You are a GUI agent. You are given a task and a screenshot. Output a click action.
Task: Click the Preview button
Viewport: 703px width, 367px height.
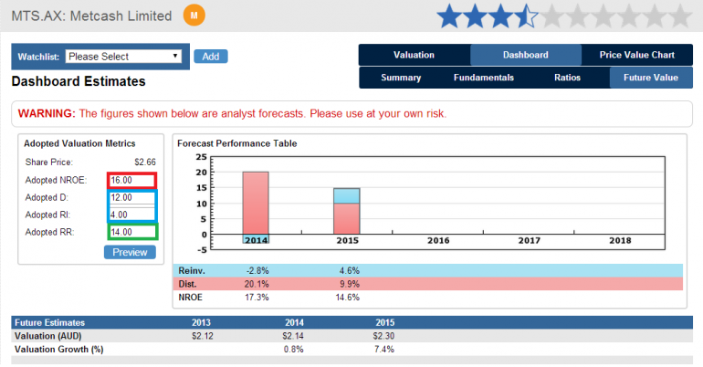(130, 252)
